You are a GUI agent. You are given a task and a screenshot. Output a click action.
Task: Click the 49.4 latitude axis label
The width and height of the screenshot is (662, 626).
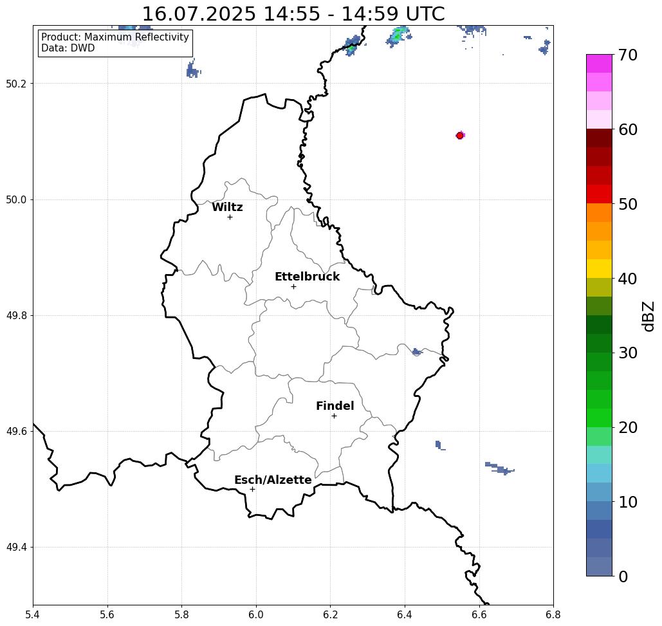coord(16,548)
